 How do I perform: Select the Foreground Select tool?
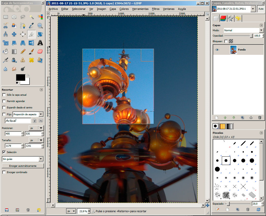tap(14, 26)
